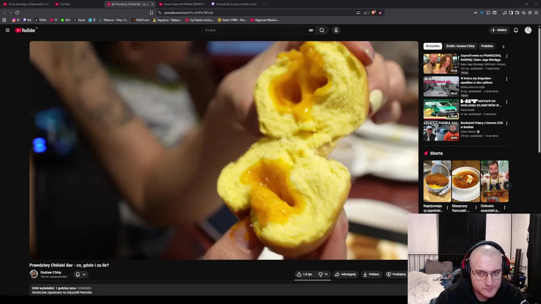Open browser extensions puzzle icon
This screenshot has width=541, height=304.
(x=488, y=13)
